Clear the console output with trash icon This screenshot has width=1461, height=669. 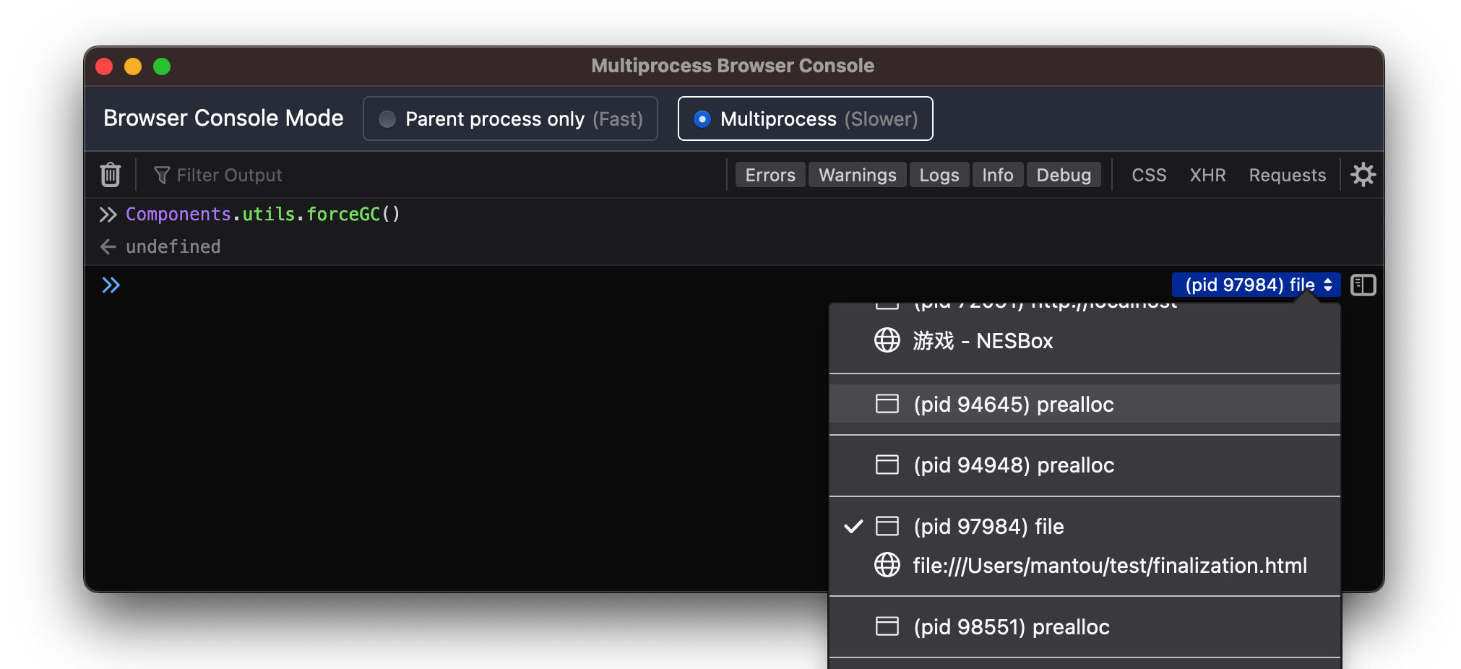tap(111, 175)
